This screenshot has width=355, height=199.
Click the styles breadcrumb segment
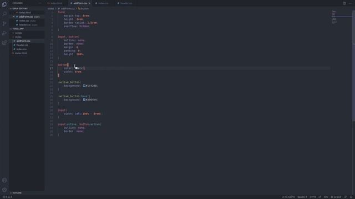pyautogui.click(x=50, y=9)
